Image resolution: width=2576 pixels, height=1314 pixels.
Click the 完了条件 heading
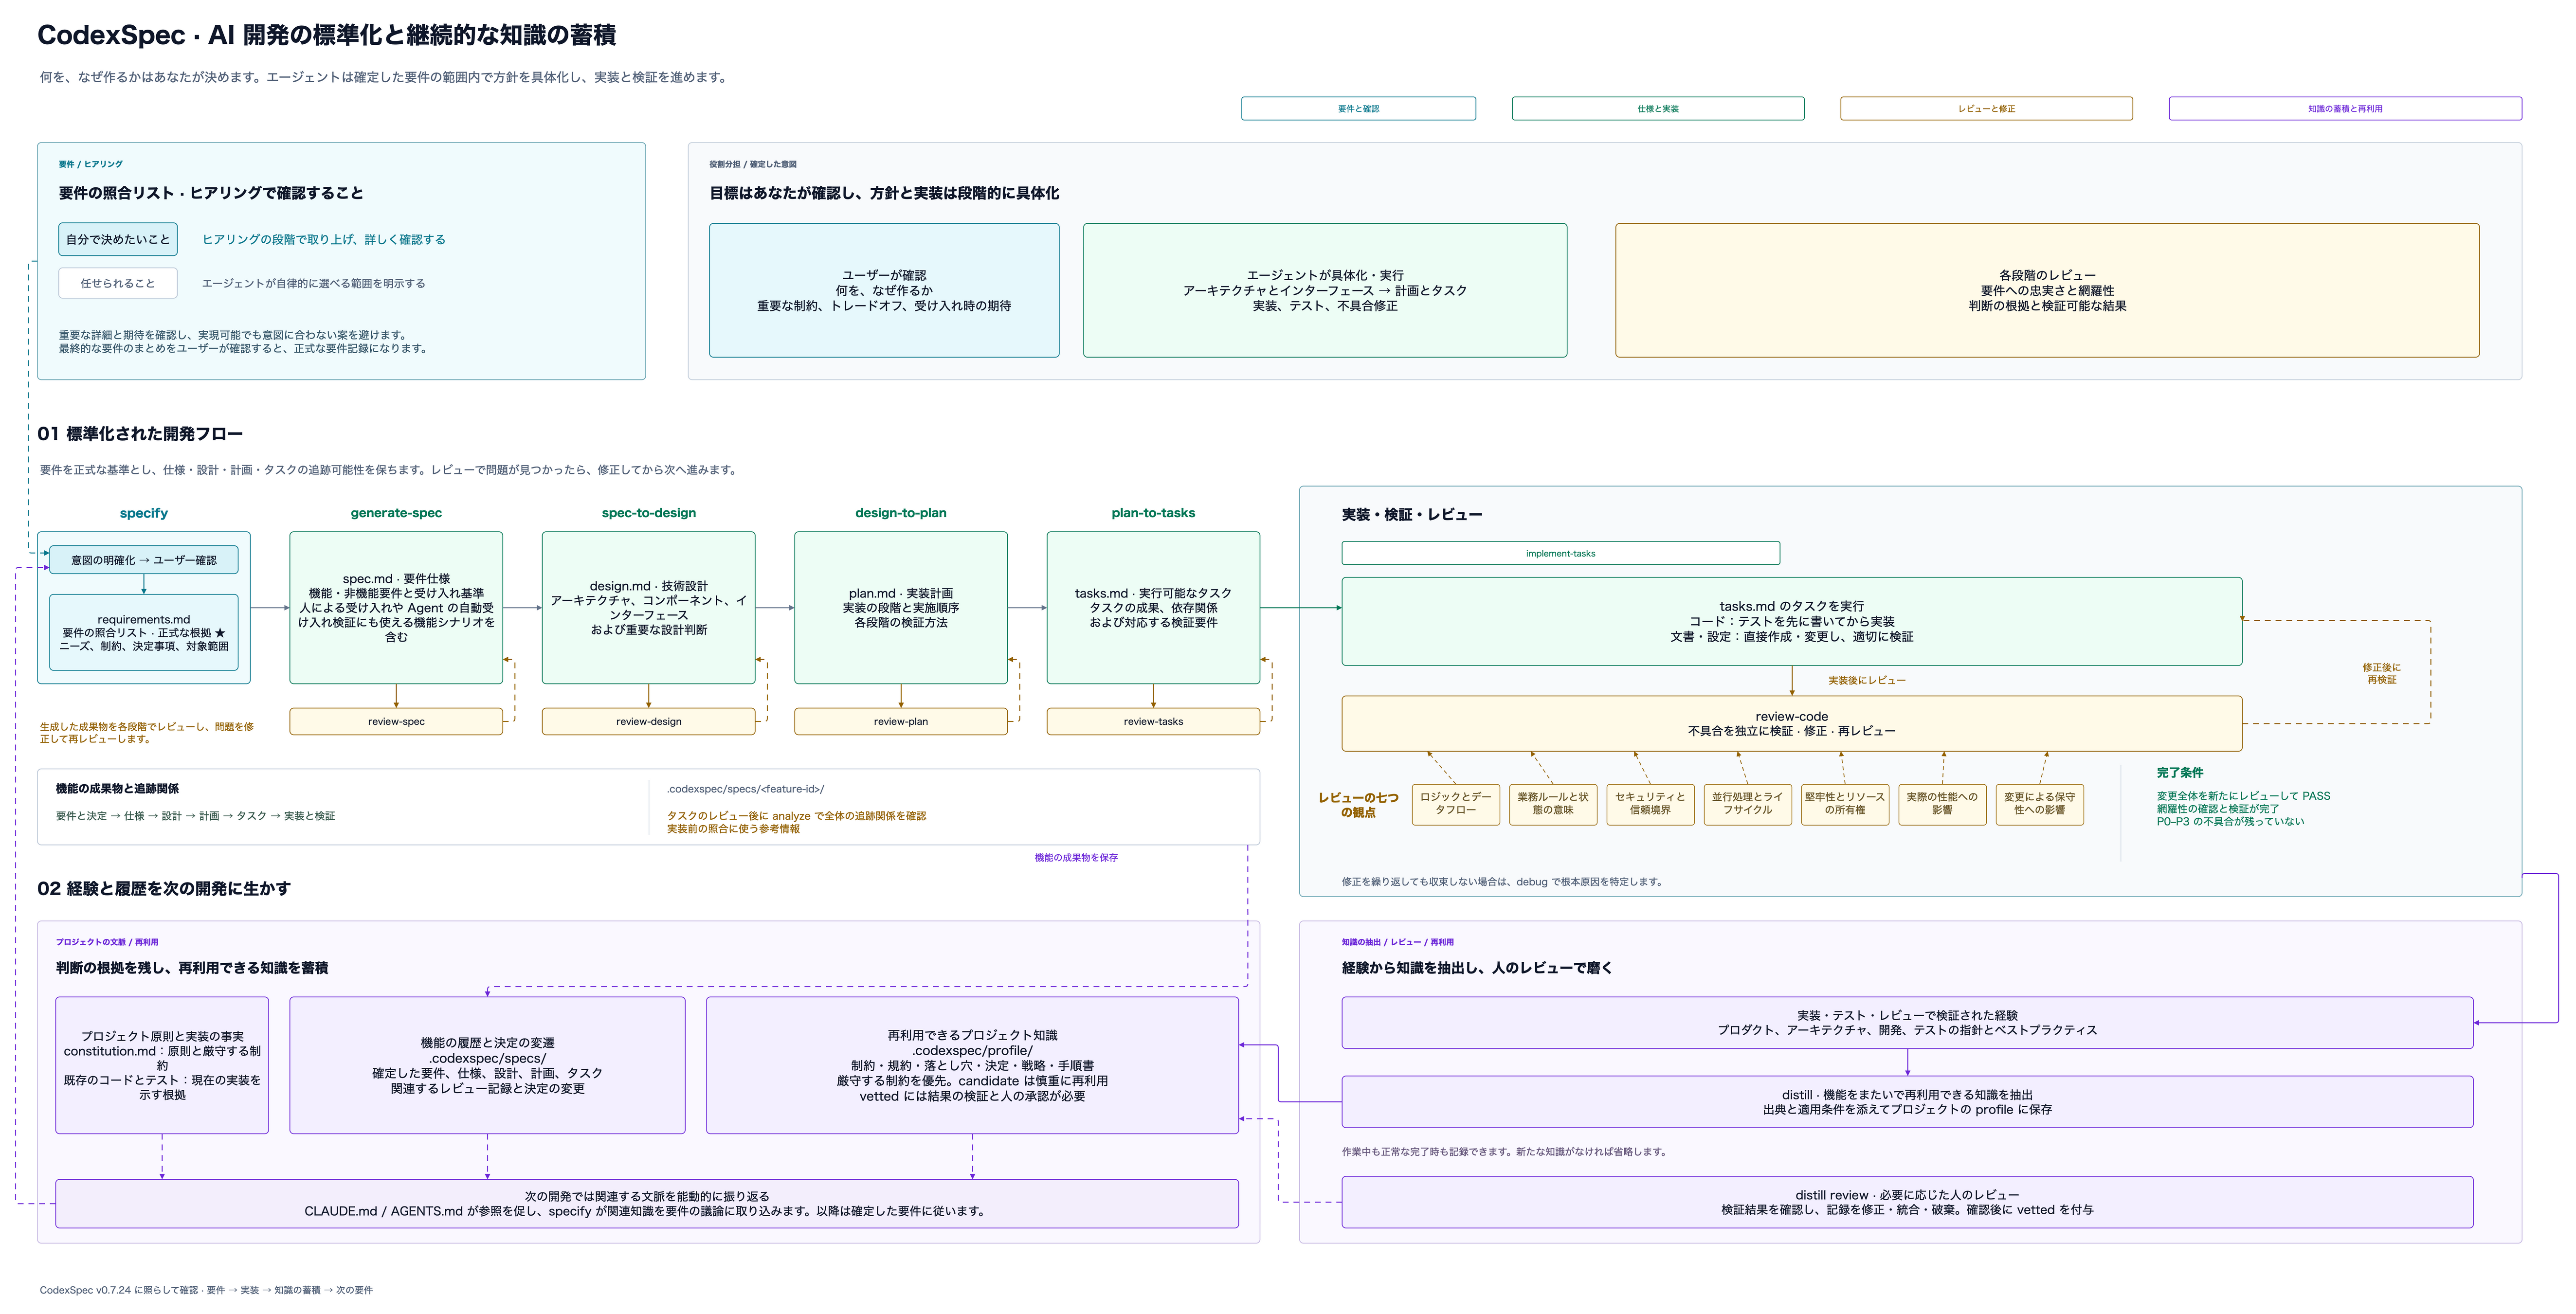coord(2180,772)
